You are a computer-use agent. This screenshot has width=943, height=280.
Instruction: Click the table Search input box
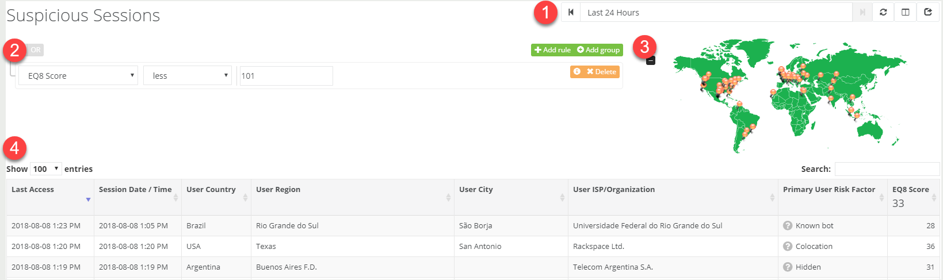click(887, 168)
